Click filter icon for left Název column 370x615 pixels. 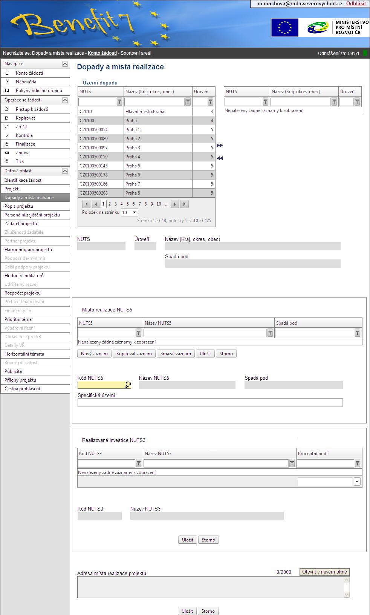(188, 102)
